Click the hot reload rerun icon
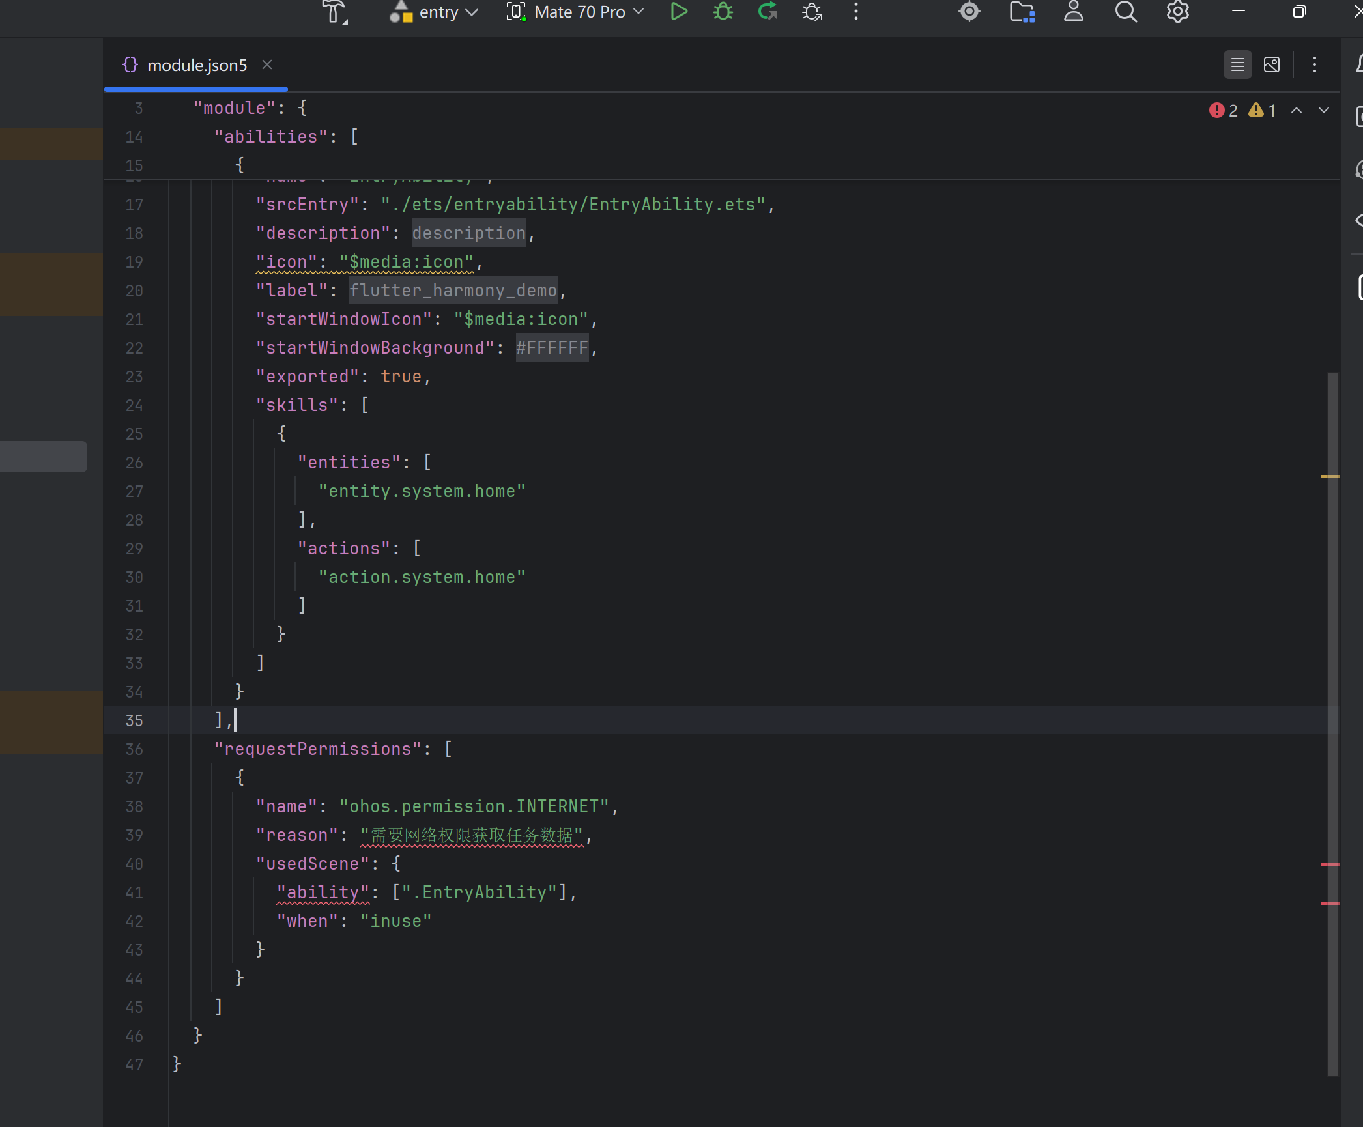 pyautogui.click(x=768, y=12)
